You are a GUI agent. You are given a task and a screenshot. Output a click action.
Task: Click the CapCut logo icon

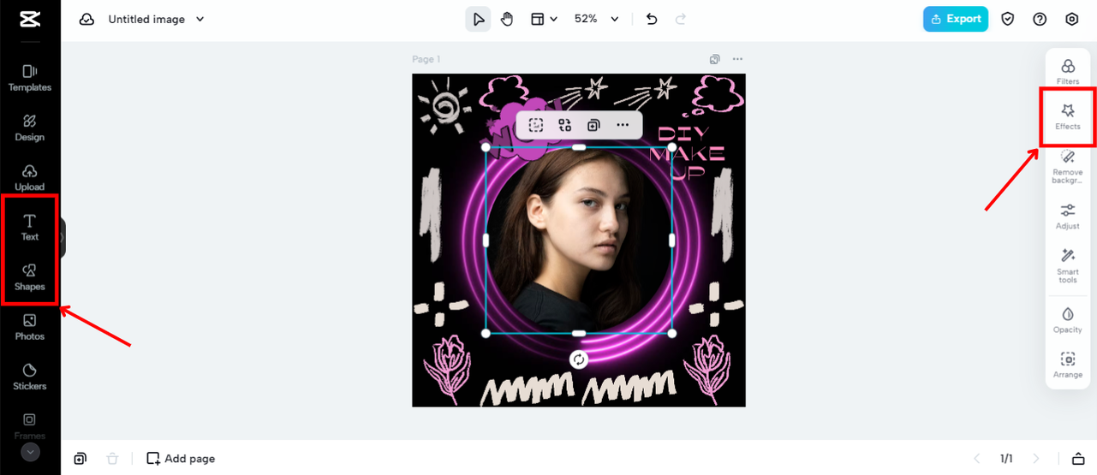click(x=29, y=19)
